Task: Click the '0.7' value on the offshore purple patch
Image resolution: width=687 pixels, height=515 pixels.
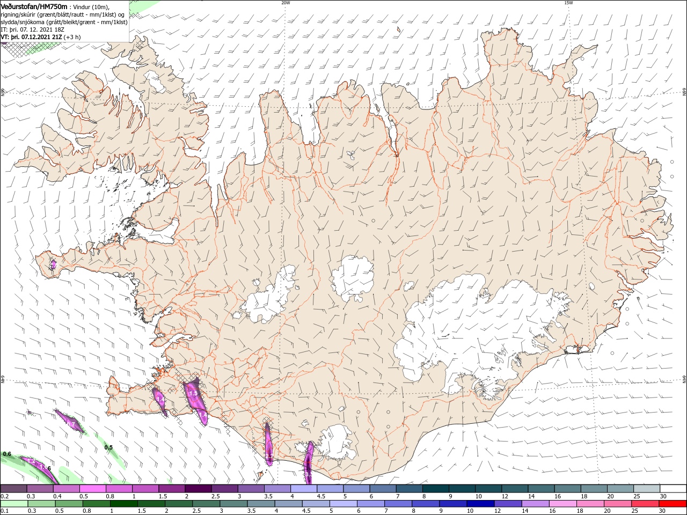Action: pos(71,424)
